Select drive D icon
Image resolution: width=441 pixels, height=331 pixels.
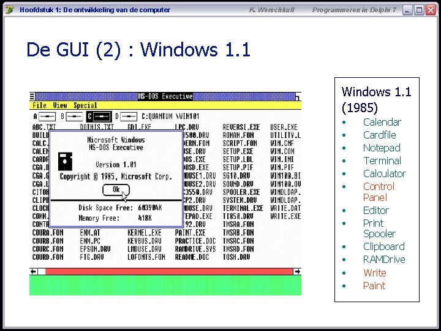click(x=129, y=116)
